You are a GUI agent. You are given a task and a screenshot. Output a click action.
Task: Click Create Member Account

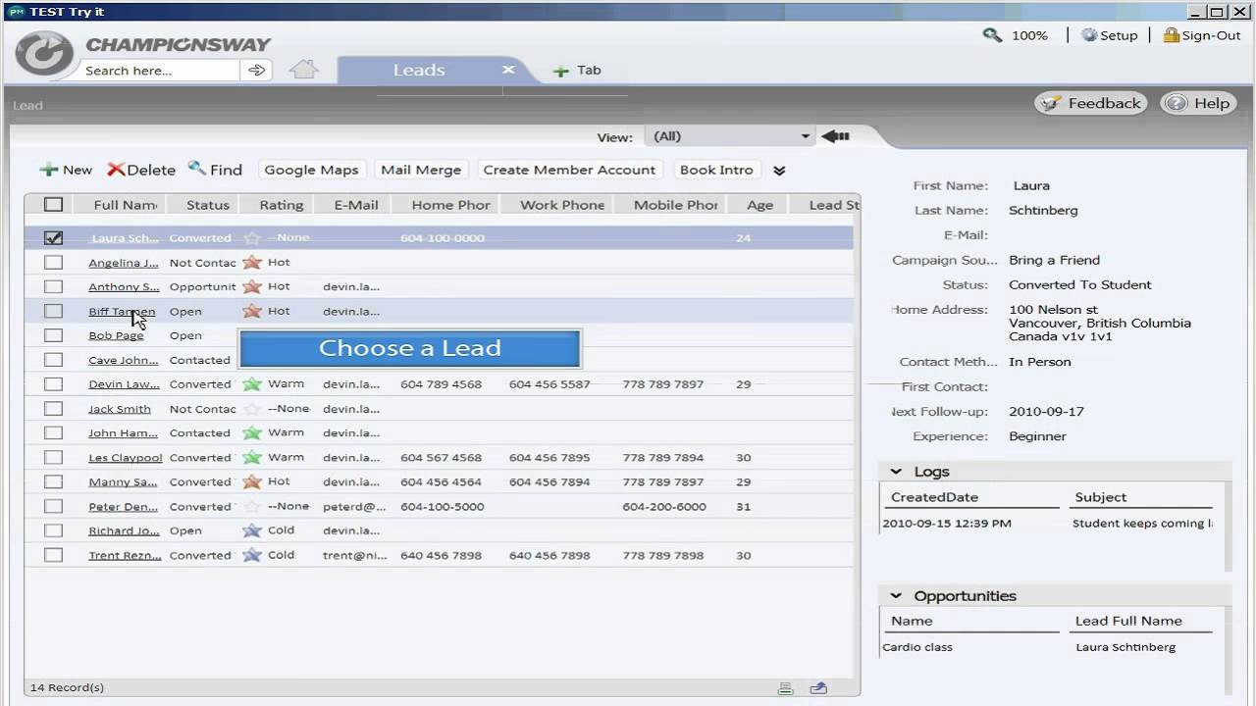tap(569, 170)
